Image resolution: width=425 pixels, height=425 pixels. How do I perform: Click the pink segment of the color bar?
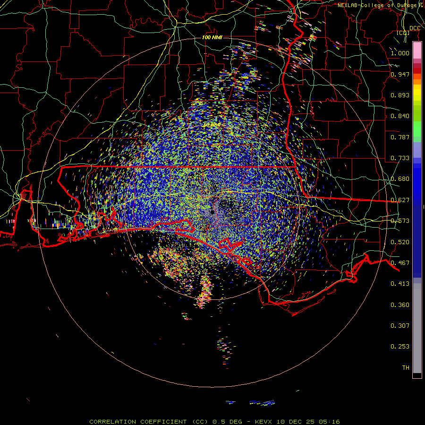pyautogui.click(x=417, y=51)
